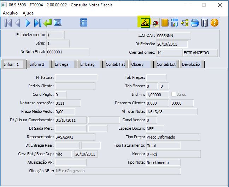This screenshot has width=229, height=187.
Task: Select the Contab Fat tab
Action: pyautogui.click(x=115, y=64)
